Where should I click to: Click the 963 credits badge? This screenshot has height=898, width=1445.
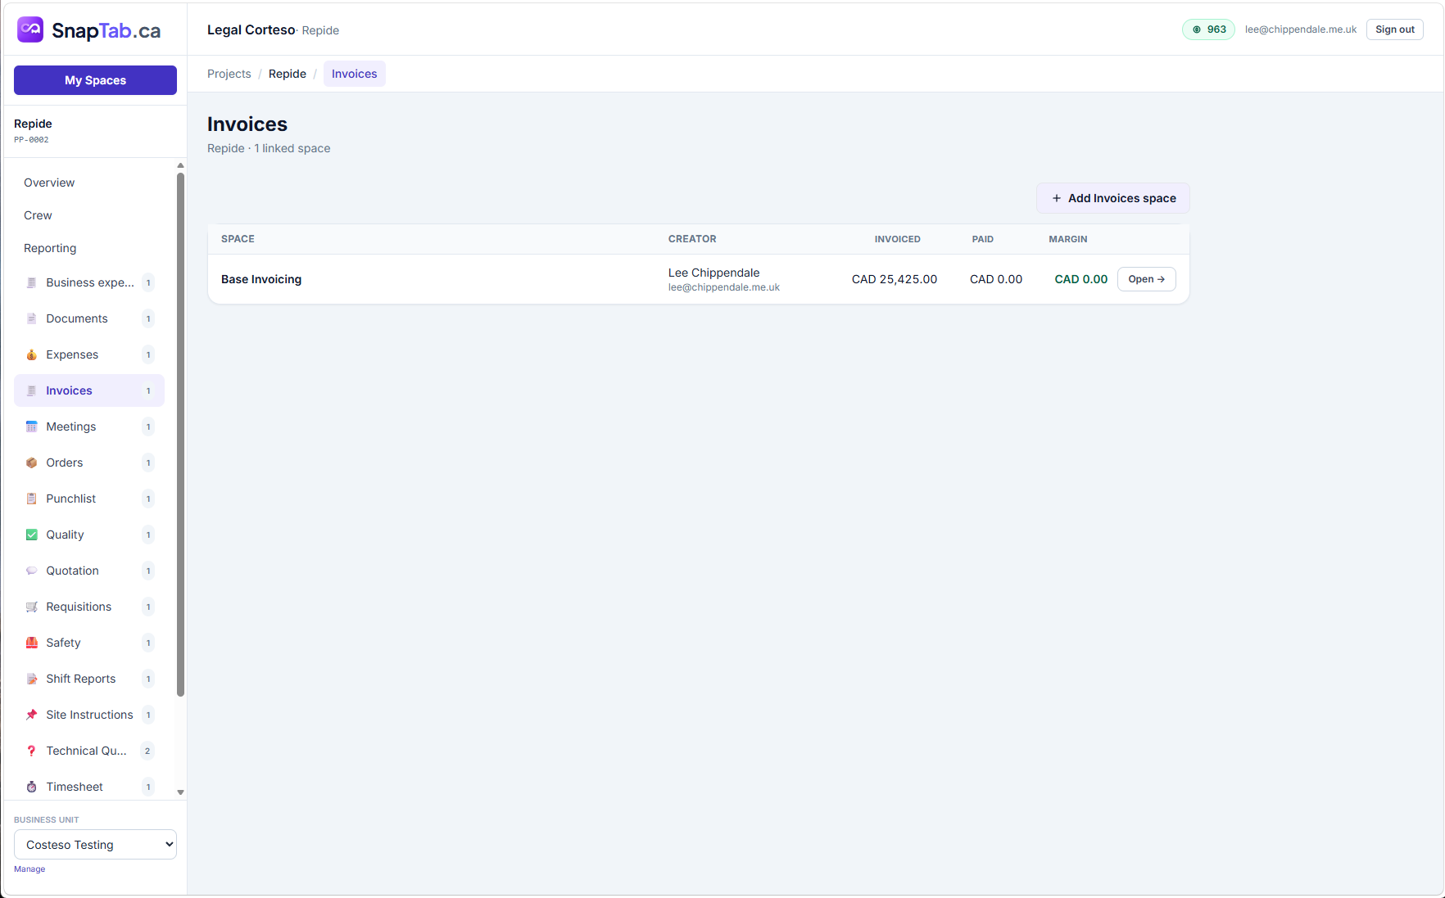coord(1208,29)
